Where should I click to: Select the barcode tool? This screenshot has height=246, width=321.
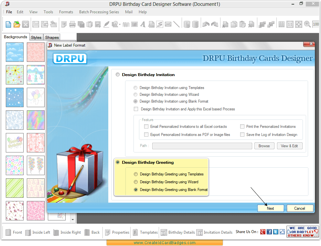pyautogui.click(x=134, y=25)
